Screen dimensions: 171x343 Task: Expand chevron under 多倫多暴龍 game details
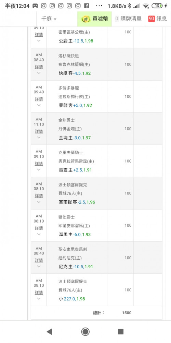[39, 105]
